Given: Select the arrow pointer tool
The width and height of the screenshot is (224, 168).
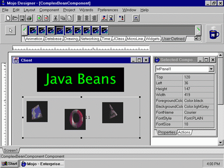Looking at the screenshot, I should tap(11, 30).
